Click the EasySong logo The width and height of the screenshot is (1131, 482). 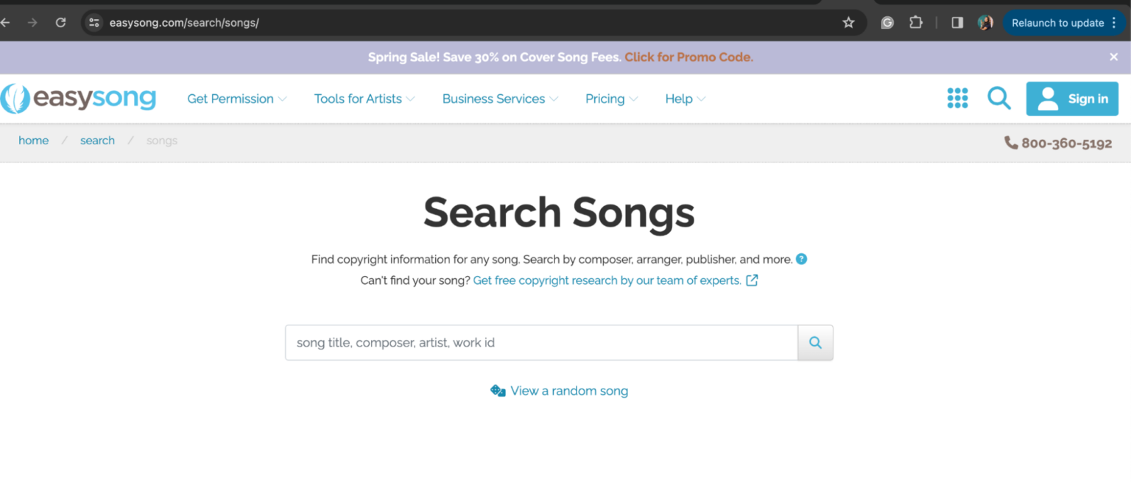coord(79,98)
